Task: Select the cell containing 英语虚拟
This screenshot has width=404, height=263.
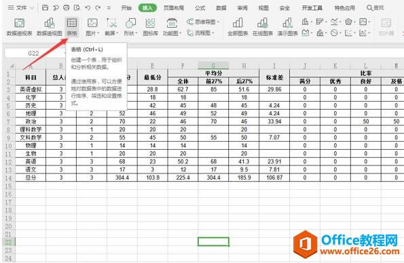Action: coord(31,89)
